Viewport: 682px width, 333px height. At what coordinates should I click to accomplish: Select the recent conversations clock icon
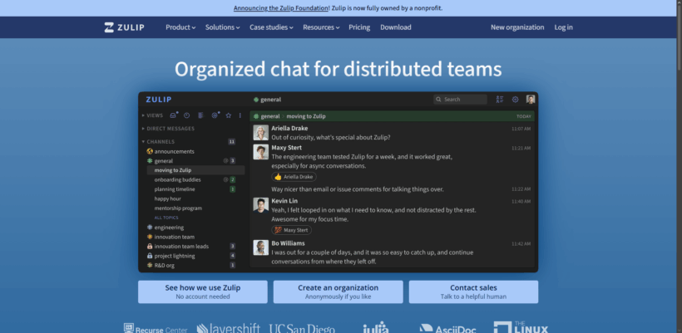186,115
